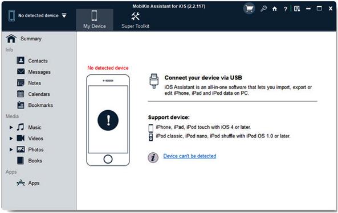Viewport: 338px width, 213px height.
Task: Maximize the MobiKin window
Action: (x=319, y=9)
